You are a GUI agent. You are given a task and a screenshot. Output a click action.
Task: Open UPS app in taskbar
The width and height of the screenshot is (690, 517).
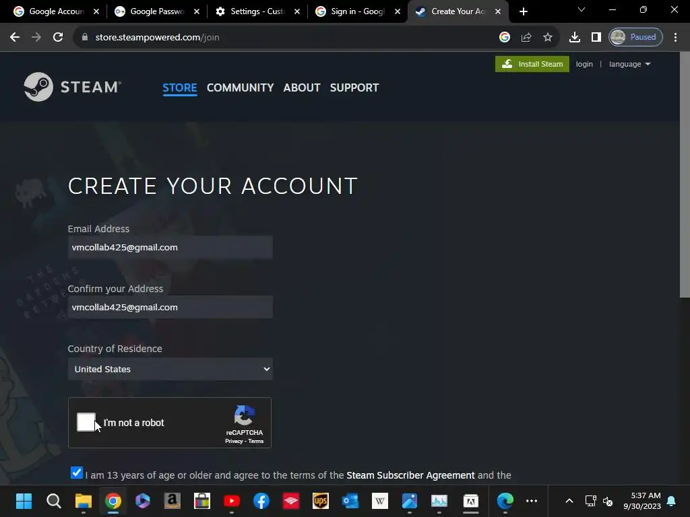320,501
